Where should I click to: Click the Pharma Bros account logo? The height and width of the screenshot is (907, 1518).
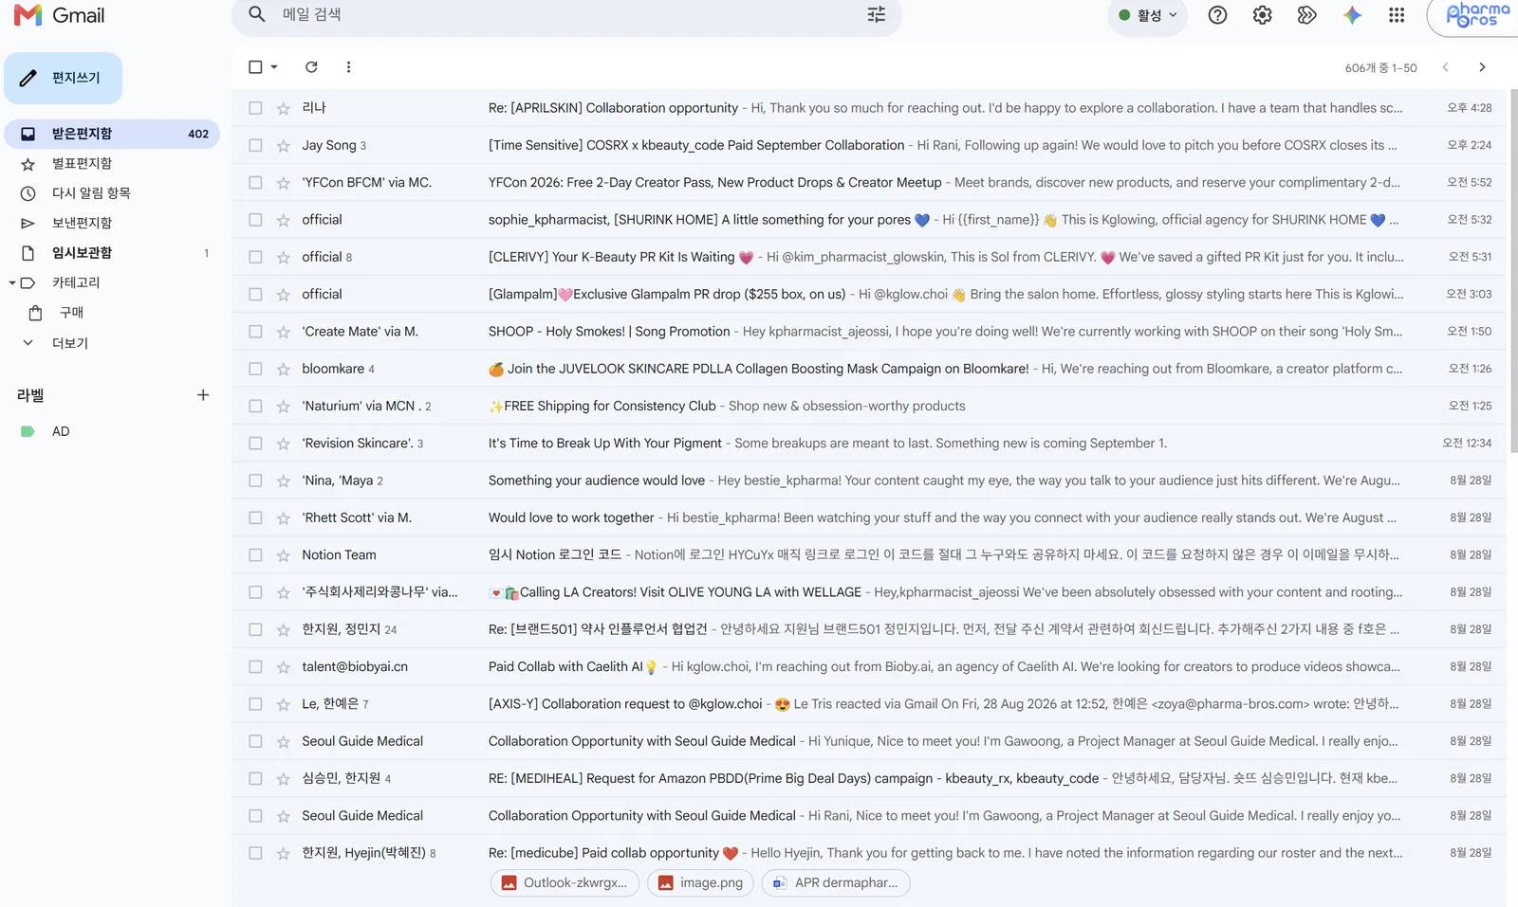[1476, 15]
